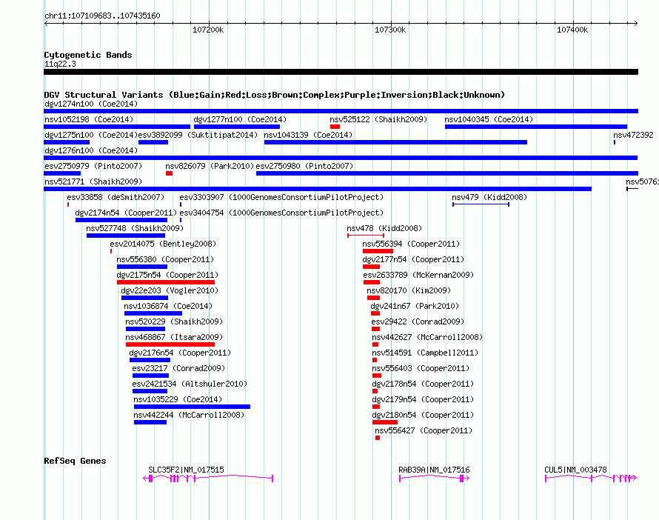The image size is (659, 520).
Task: Click the DGV Structural Variants track title
Action: coord(275,95)
